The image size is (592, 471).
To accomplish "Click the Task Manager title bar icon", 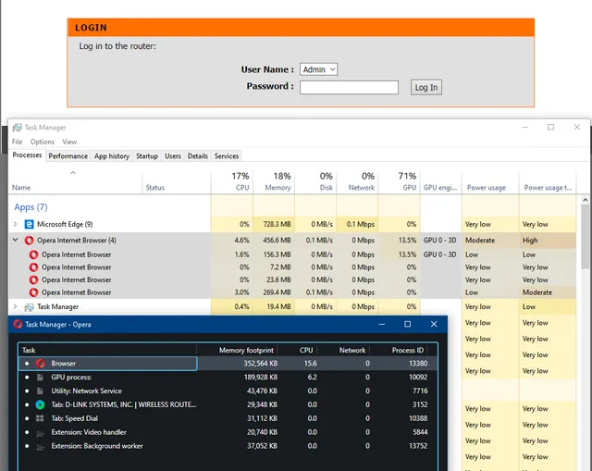I will tap(17, 128).
